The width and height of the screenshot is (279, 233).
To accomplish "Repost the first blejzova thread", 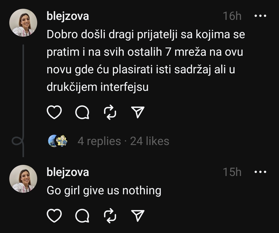I will pyautogui.click(x=110, y=112).
